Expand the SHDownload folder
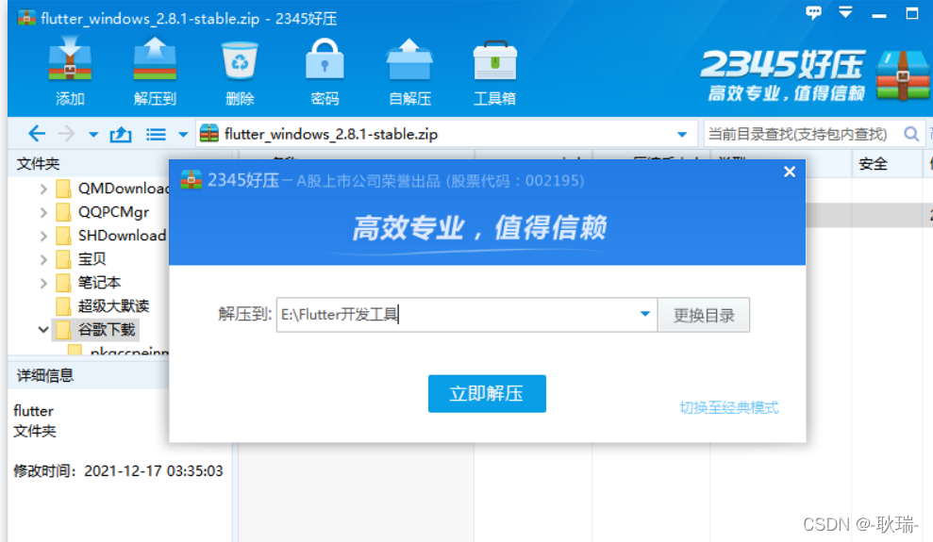Image resolution: width=933 pixels, height=542 pixels. 42,236
